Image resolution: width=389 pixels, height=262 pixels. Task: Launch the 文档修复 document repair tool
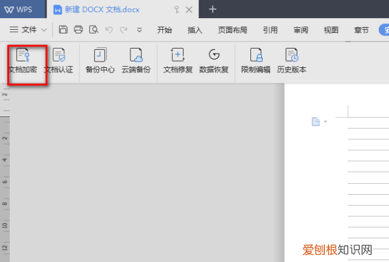coord(178,61)
